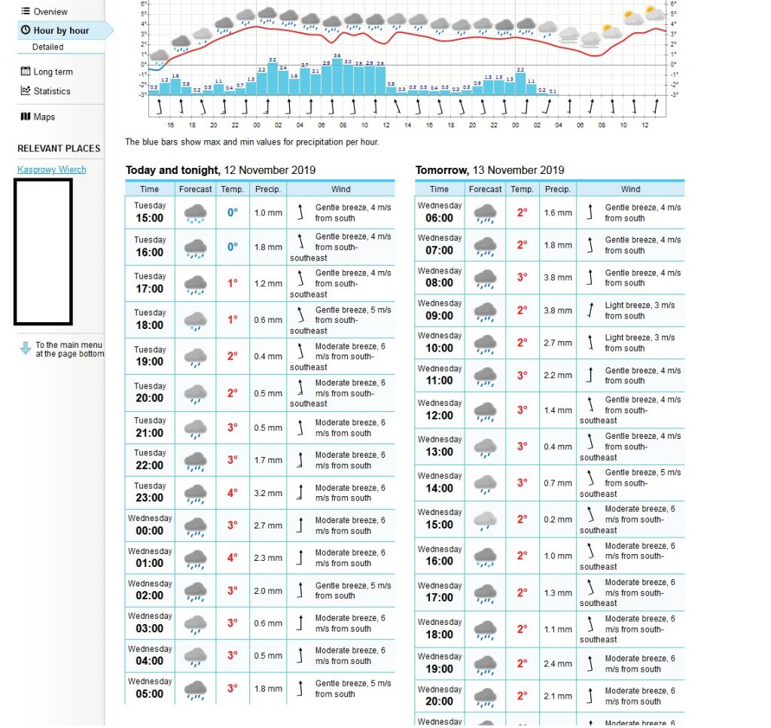Click the red temperature line peak in chart

(255, 26)
